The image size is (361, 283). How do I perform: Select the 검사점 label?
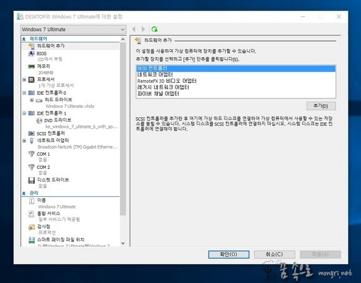point(44,227)
